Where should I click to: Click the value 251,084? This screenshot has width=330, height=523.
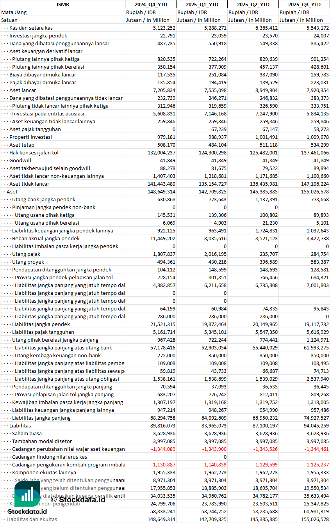[x=217, y=74]
